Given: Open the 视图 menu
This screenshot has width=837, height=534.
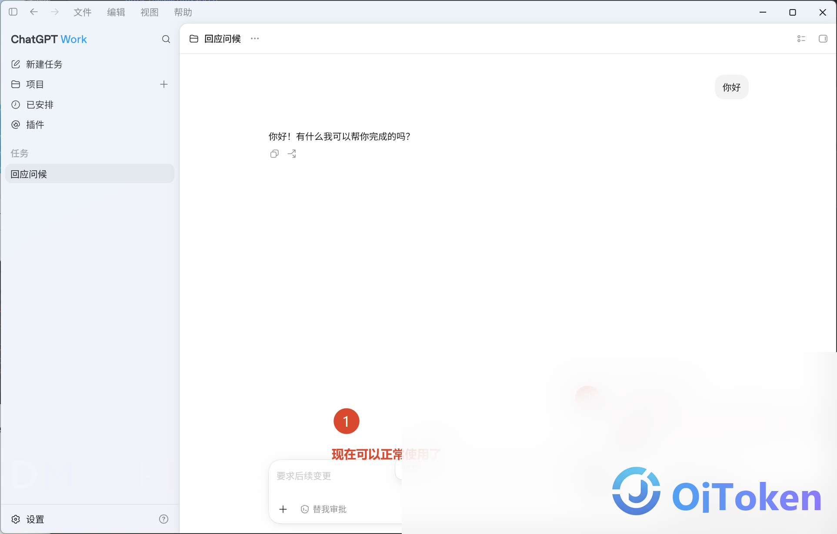Looking at the screenshot, I should pos(150,12).
